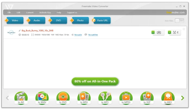
Task: Remove the file with the X icon
Action: [184, 29]
